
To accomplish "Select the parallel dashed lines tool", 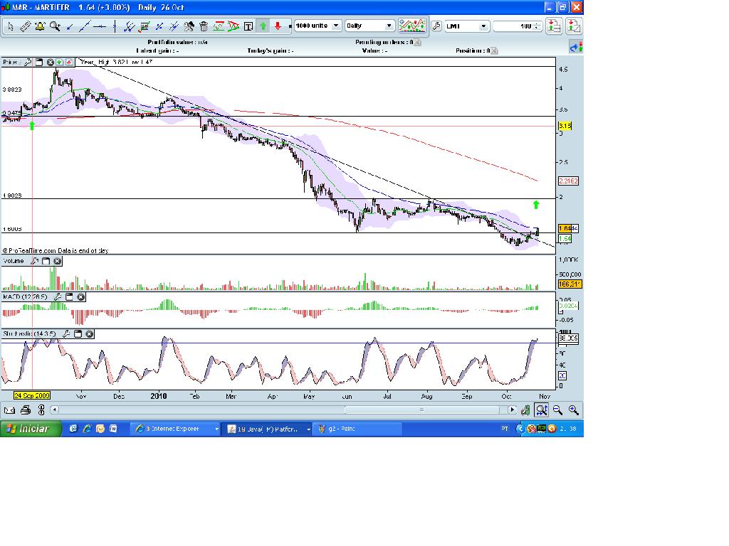I will (x=174, y=26).
